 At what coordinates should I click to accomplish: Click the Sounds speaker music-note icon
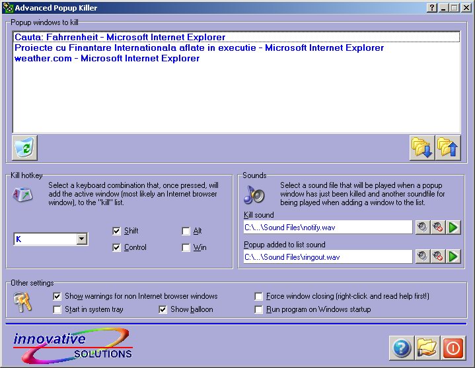click(254, 195)
